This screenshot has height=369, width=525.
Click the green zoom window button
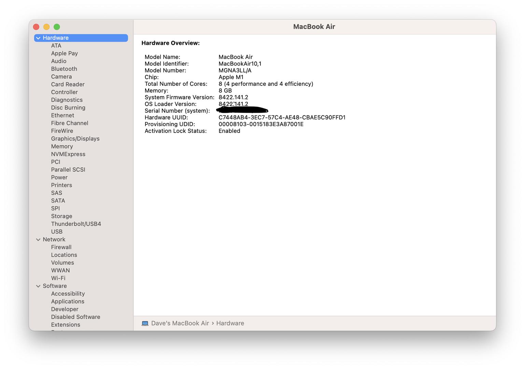[x=57, y=27]
